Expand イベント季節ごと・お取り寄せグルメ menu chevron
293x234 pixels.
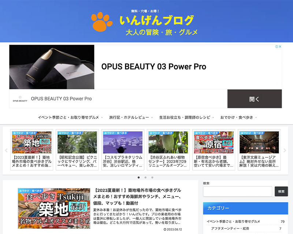(102, 118)
